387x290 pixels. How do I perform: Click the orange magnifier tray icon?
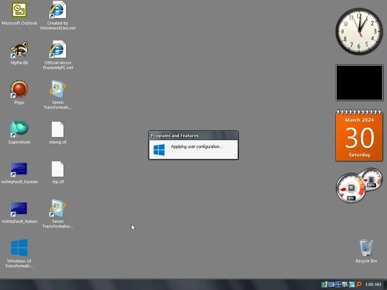[x=359, y=284]
